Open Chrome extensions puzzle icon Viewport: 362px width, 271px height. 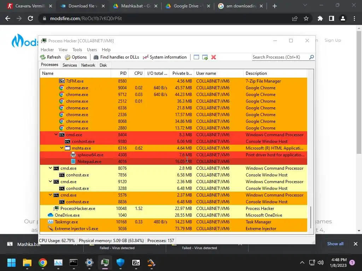pos(320,18)
